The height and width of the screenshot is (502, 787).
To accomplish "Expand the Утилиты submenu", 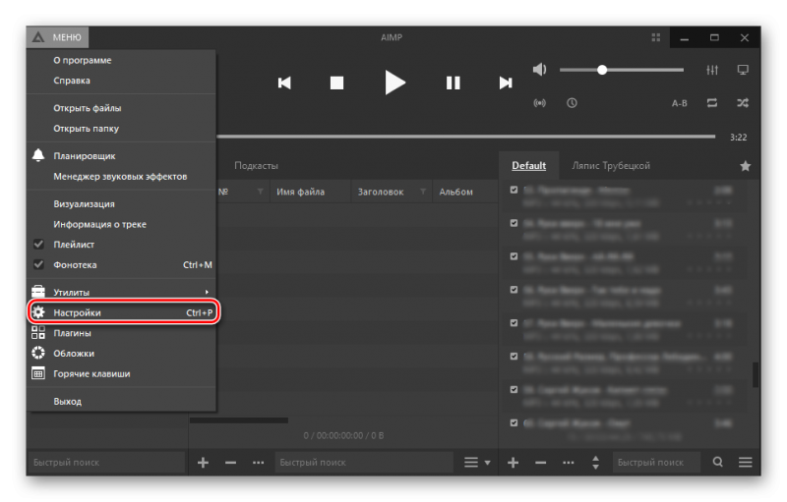I will [121, 293].
